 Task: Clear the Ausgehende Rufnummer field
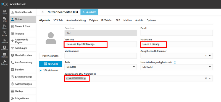pyautogui.click(x=206, y=56)
